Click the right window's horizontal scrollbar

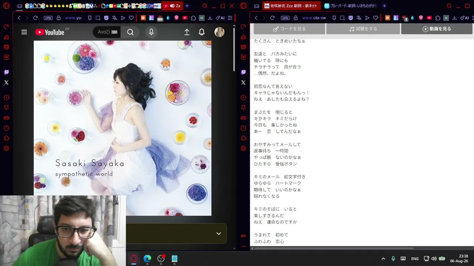point(333,248)
